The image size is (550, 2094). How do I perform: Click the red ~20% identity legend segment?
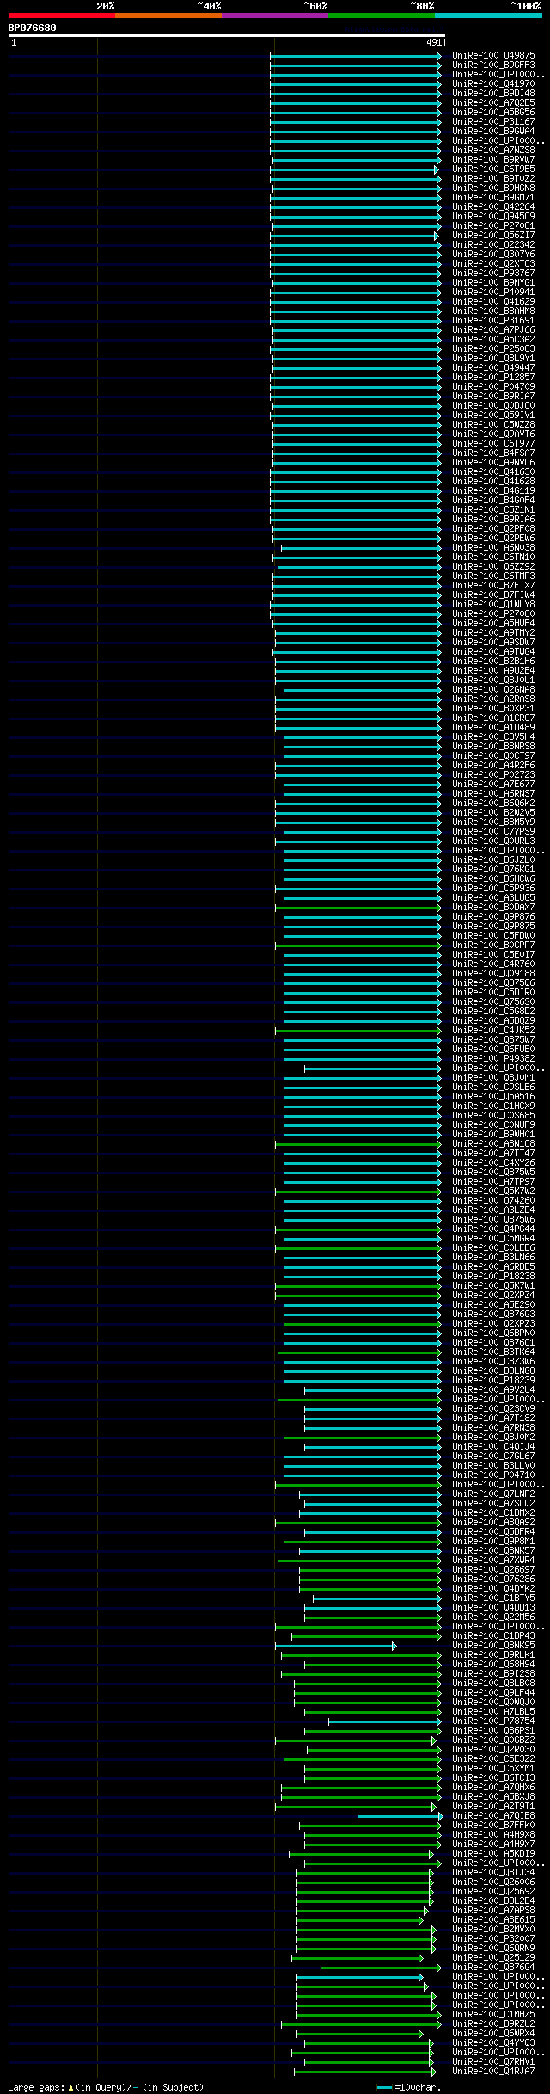pos(61,15)
